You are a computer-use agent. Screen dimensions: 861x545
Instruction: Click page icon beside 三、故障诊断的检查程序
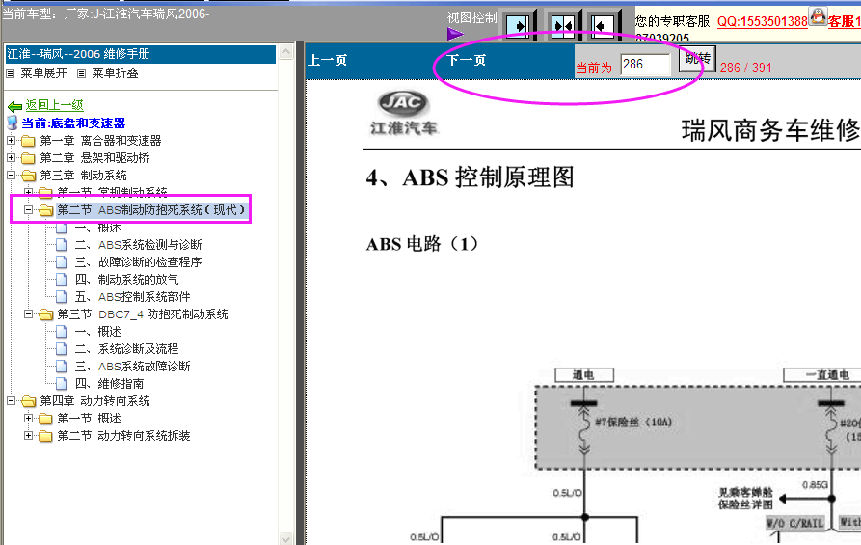tap(62, 262)
